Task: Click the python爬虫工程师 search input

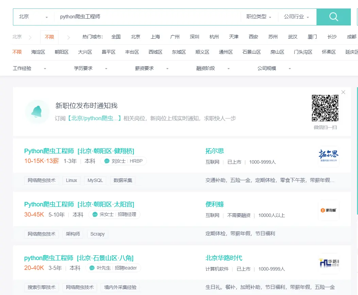Action: point(148,17)
